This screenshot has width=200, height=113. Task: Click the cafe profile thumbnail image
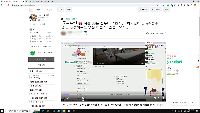click(33, 18)
